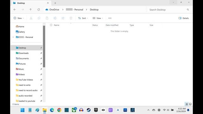
Task: Sort by the Status column header
Action: (x=95, y=25)
